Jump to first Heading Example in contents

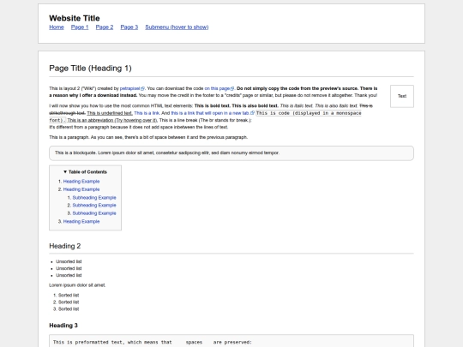pyautogui.click(x=81, y=182)
